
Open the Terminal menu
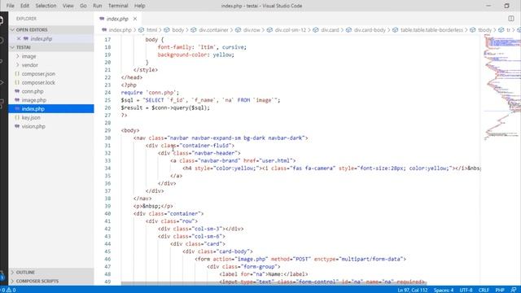click(x=118, y=6)
